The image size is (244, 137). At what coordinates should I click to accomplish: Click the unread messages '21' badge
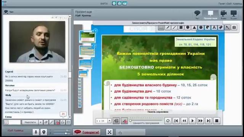(63, 114)
